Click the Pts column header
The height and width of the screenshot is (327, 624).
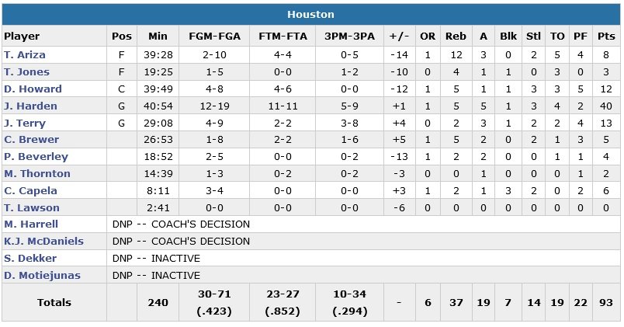[x=606, y=37]
